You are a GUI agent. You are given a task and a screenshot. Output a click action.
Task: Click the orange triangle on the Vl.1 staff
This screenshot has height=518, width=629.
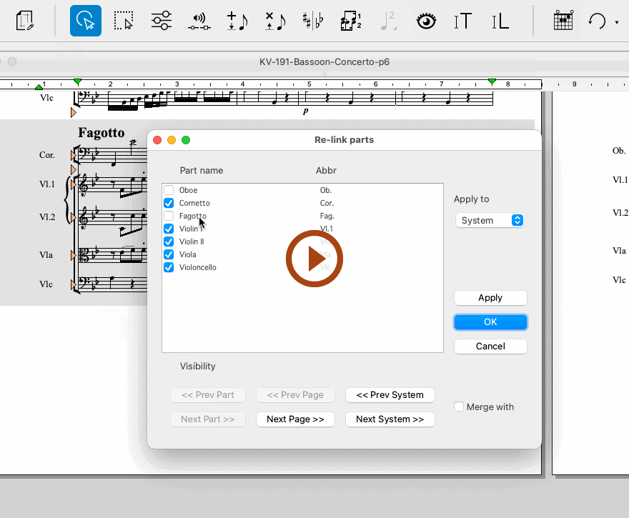point(74,185)
